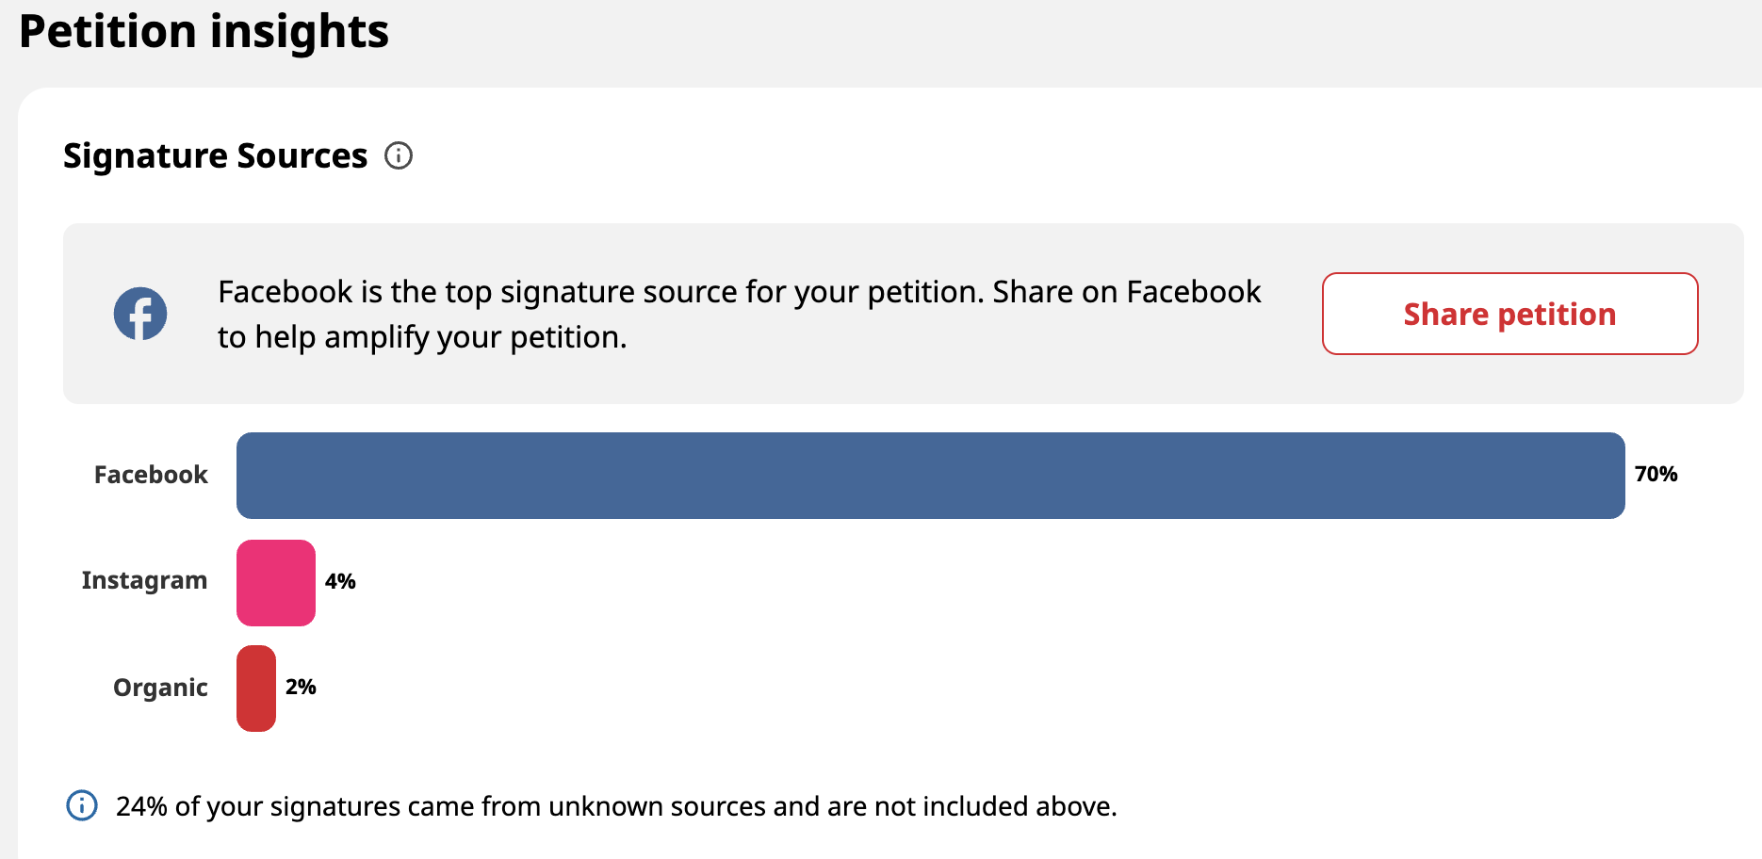Click the 24% unknown sources notice text
The height and width of the screenshot is (859, 1762).
click(616, 806)
